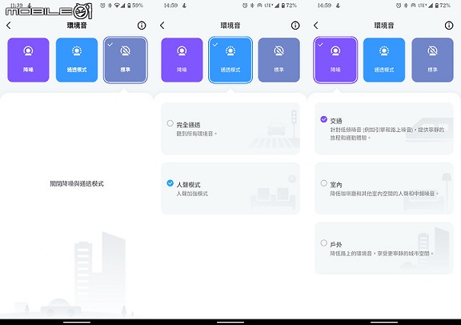The width and height of the screenshot is (461, 325).
Task: Tap the 降噪 tile on the middle screen
Action: [182, 60]
